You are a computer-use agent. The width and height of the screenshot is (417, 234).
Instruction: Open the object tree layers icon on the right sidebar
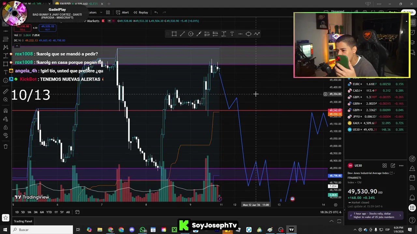pos(412,42)
